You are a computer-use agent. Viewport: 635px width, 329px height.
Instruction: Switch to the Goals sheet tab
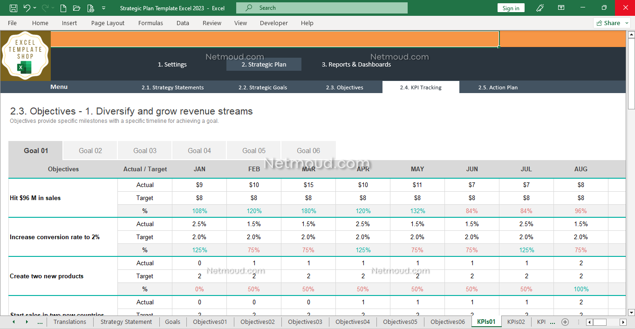172,322
